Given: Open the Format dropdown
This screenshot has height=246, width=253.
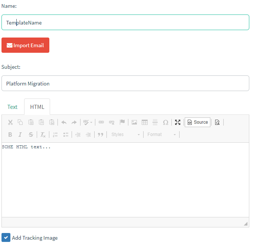Looking at the screenshot, I should point(162,135).
